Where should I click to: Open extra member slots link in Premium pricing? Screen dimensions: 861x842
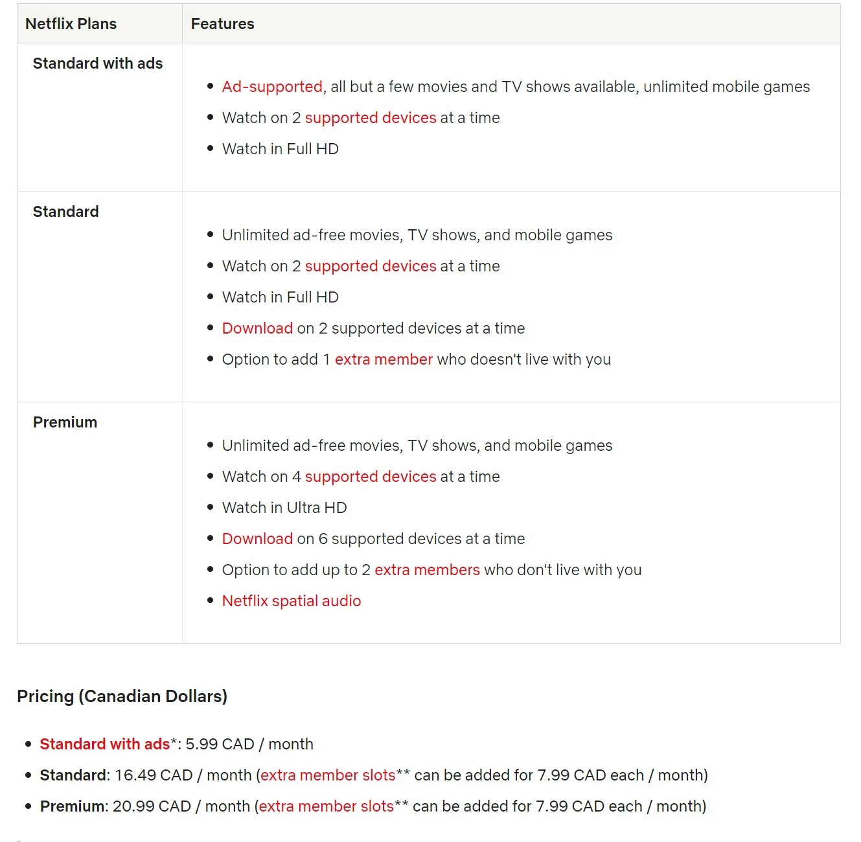point(327,806)
